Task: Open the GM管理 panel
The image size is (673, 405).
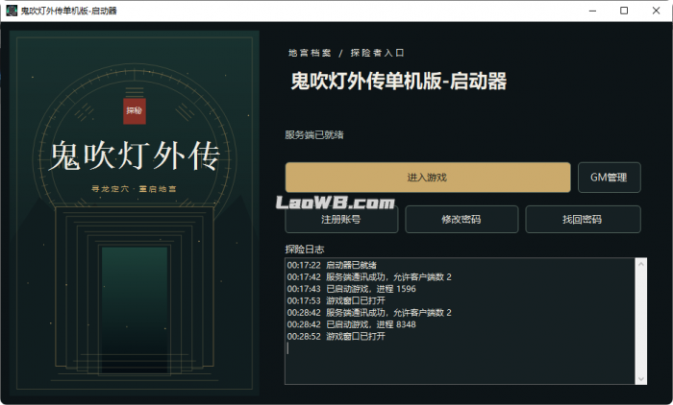Action: 609,178
